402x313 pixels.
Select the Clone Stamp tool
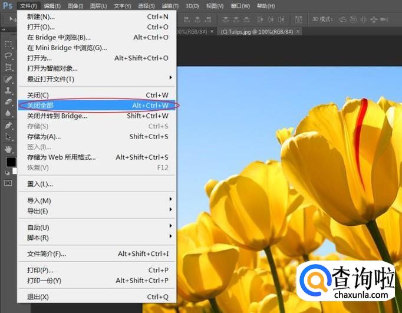click(x=8, y=91)
